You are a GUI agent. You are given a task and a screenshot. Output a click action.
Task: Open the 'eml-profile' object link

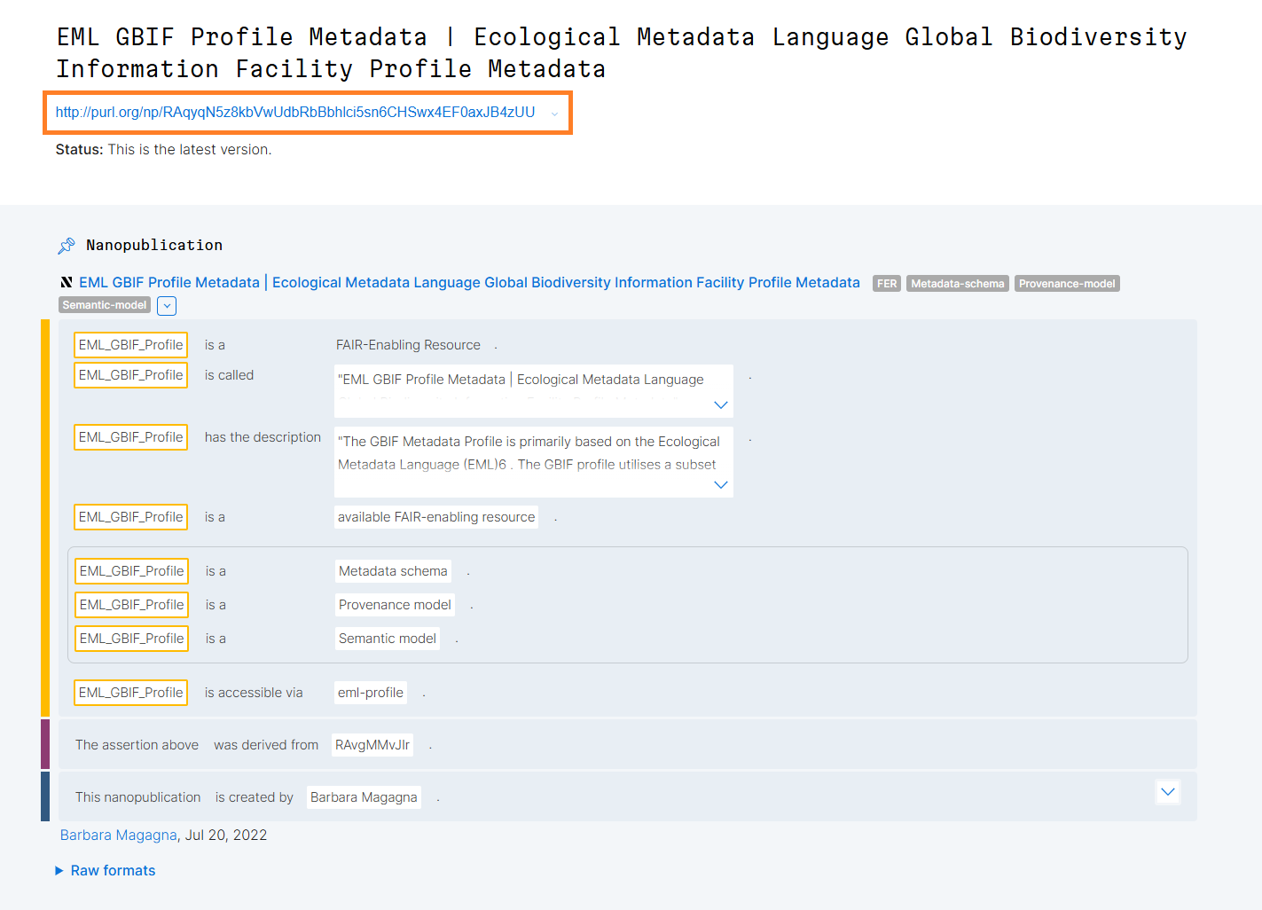tap(371, 693)
